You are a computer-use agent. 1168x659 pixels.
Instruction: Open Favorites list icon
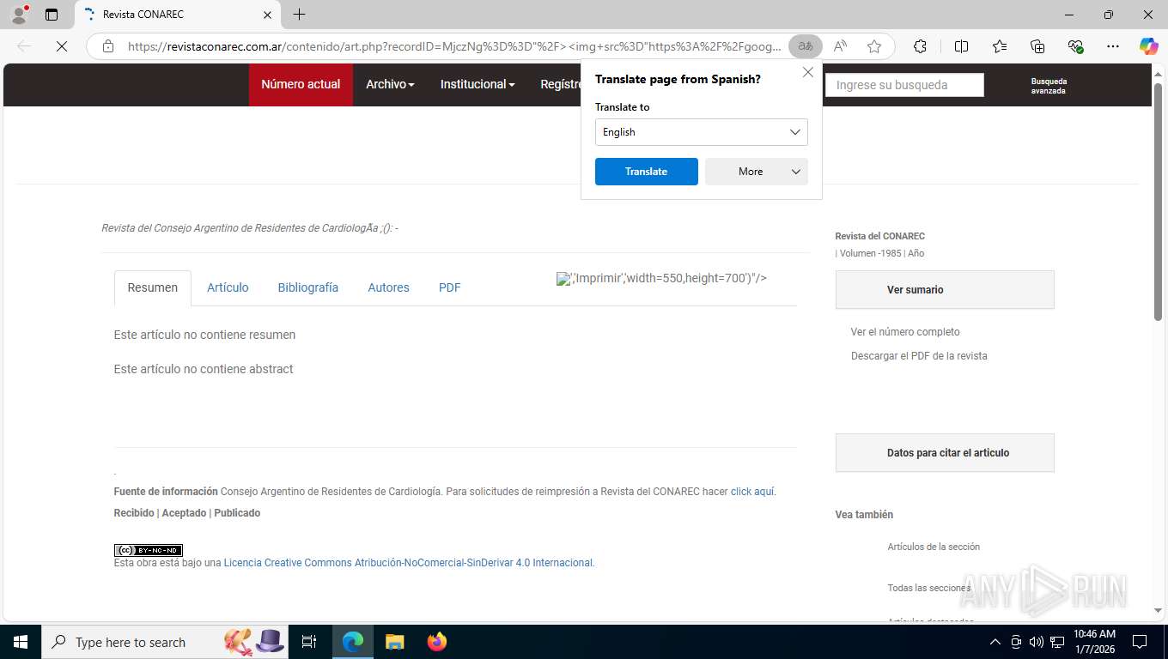tap(1000, 46)
